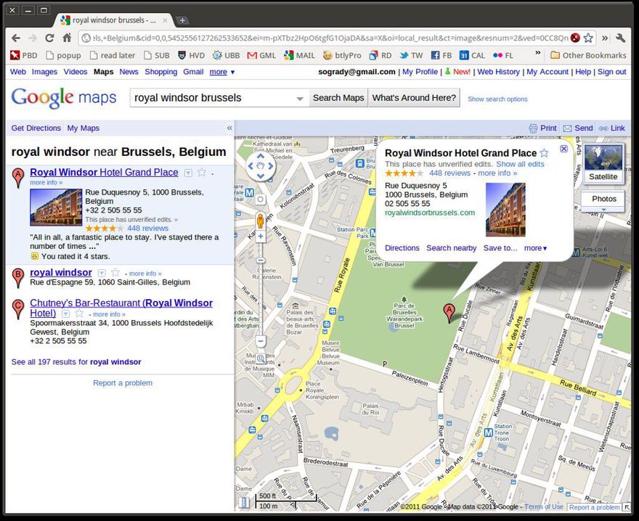Close the royal windsor brussels tab
The height and width of the screenshot is (521, 639).
[x=165, y=20]
